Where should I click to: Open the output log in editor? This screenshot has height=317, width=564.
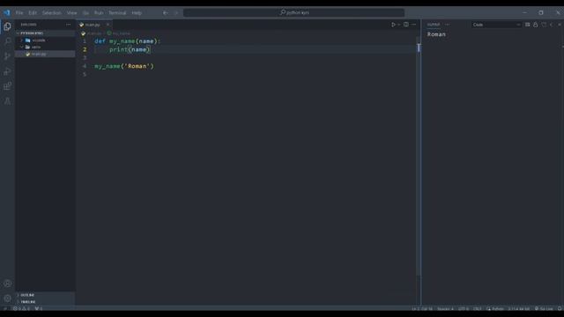coord(544,25)
